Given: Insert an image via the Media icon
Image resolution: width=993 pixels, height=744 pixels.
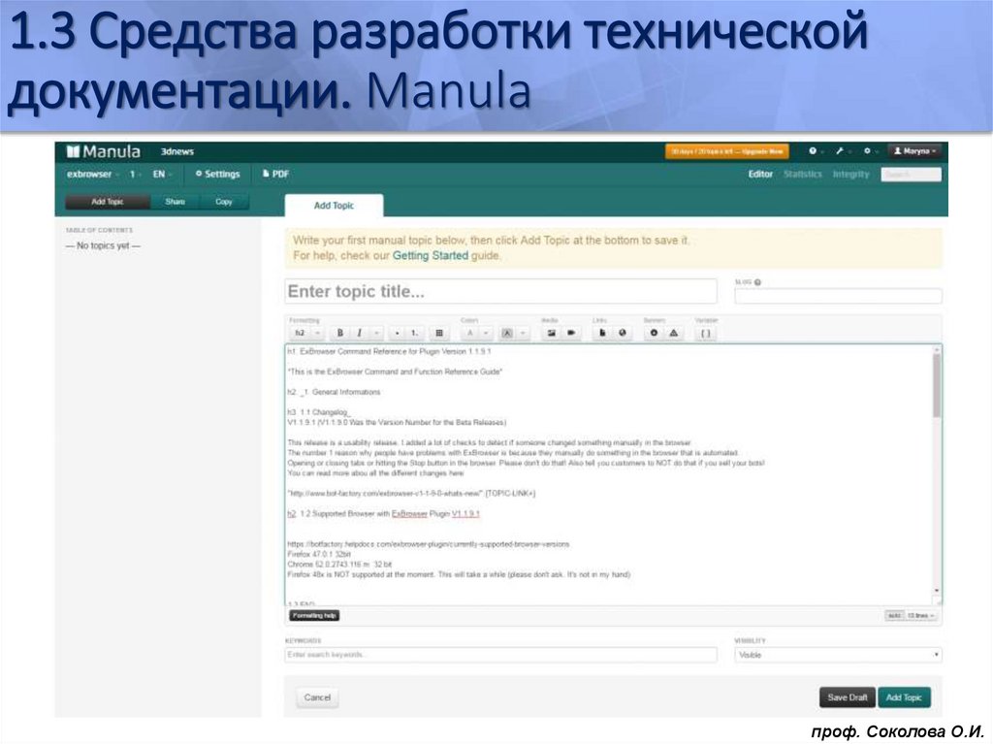Looking at the screenshot, I should [x=549, y=332].
